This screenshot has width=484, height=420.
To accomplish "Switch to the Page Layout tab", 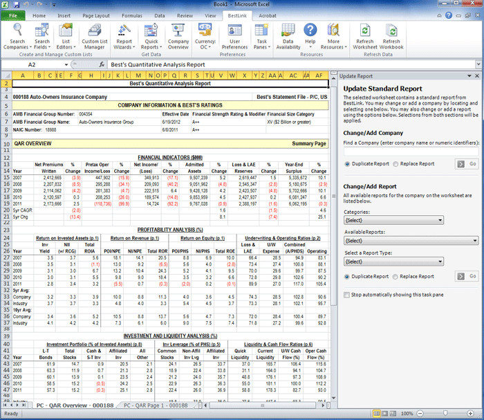I will (95, 15).
